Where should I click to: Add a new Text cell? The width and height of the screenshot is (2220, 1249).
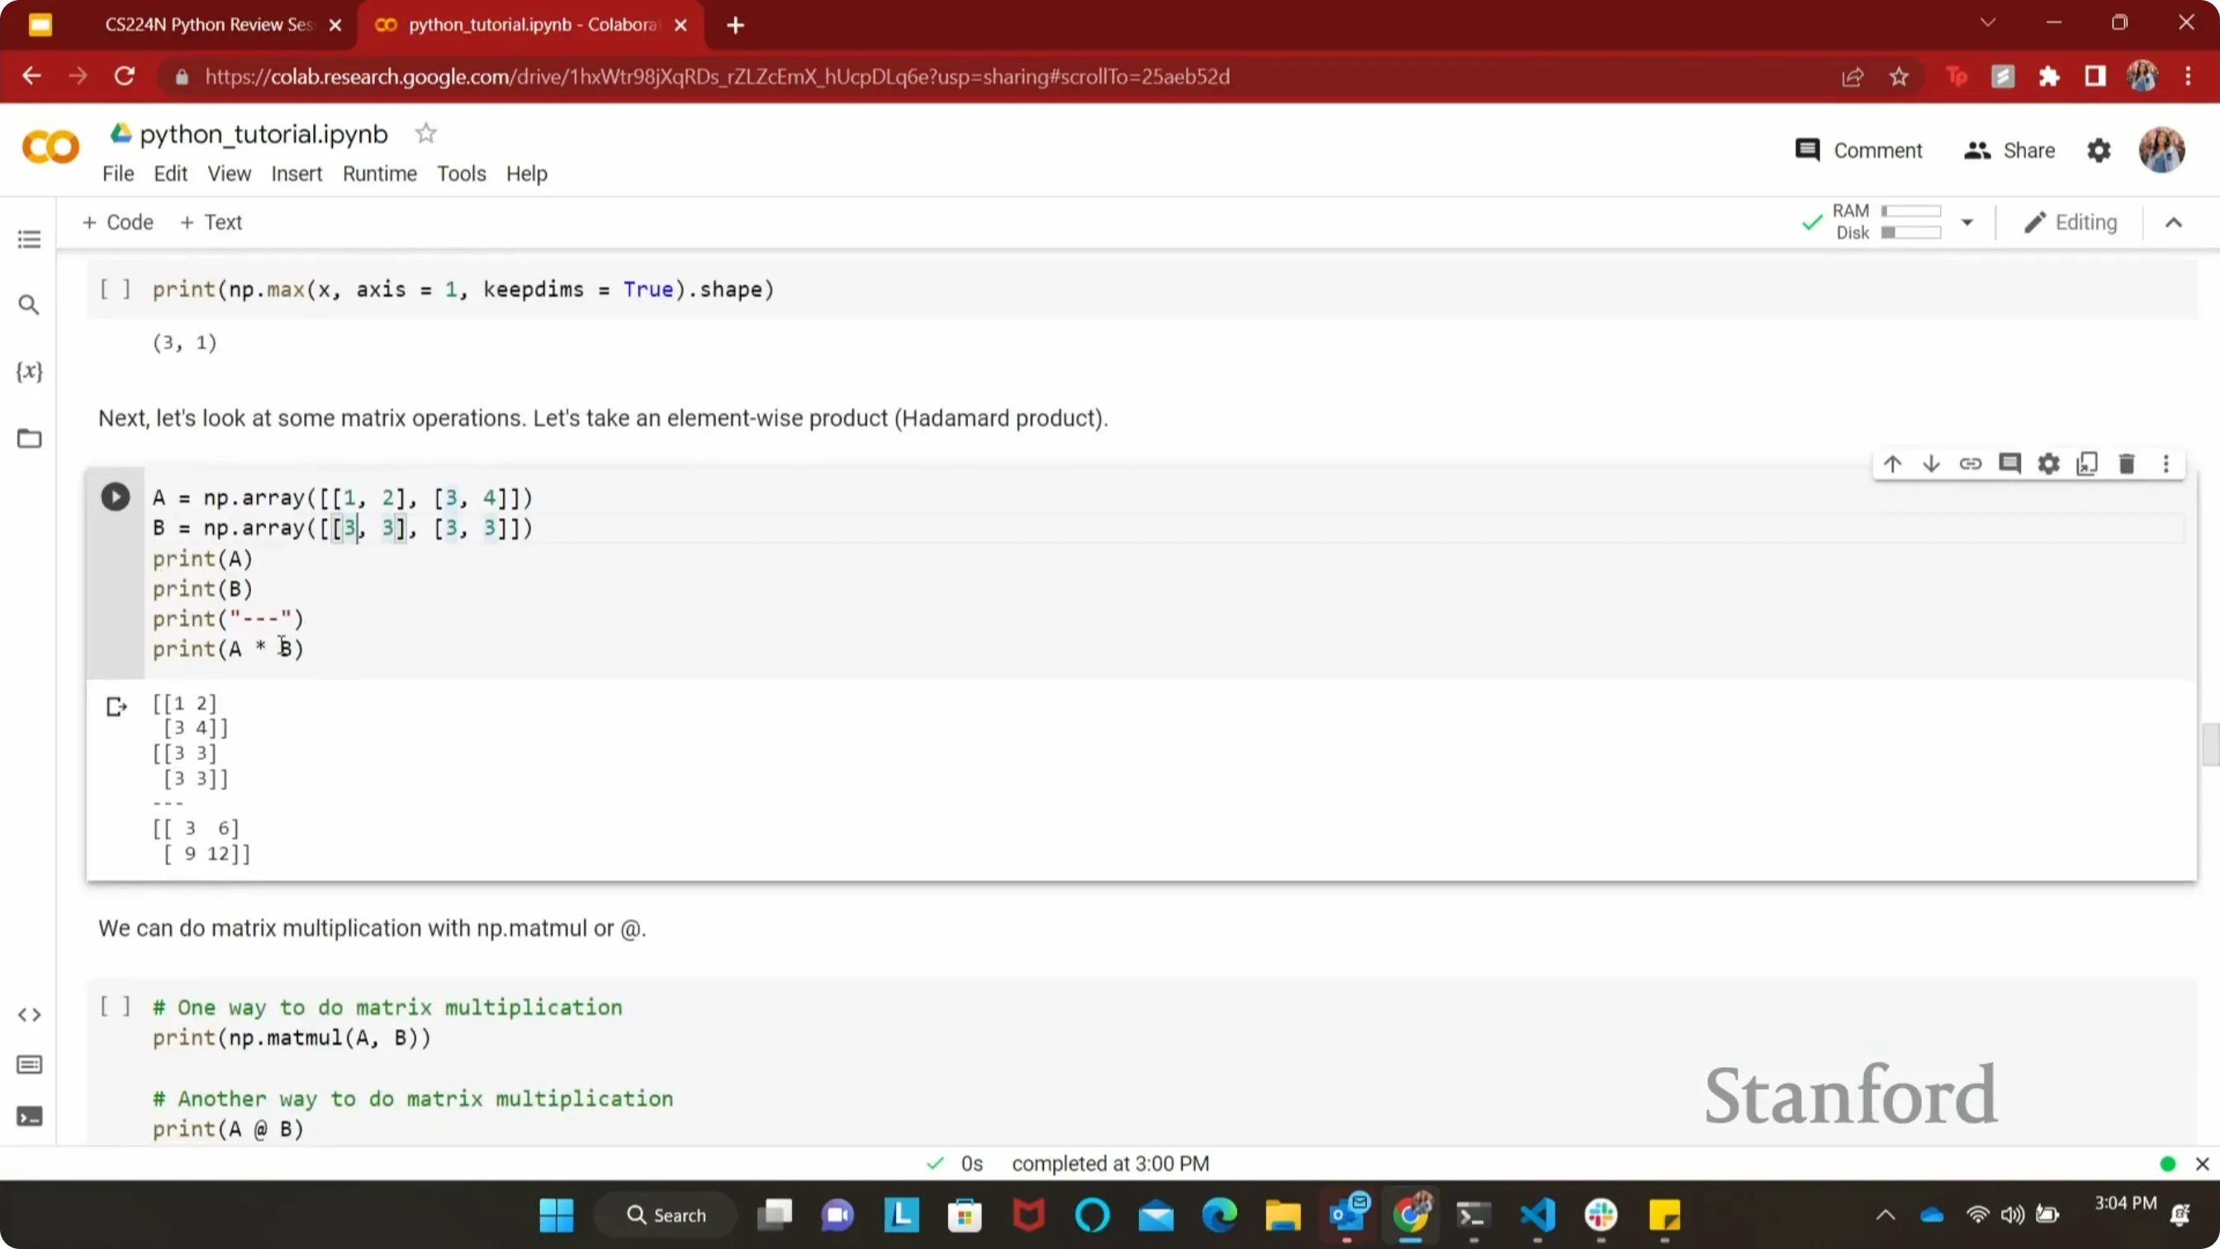click(x=211, y=222)
